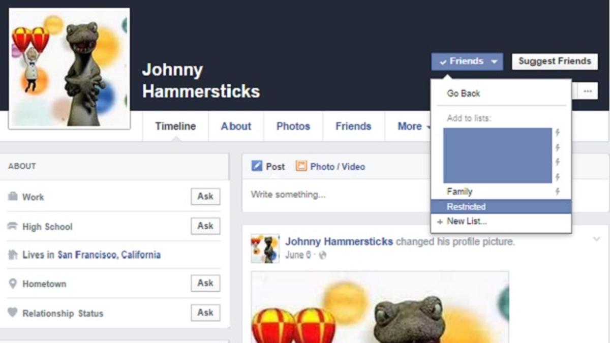Click the Post pencil icon
Screen dimensions: 610x343
(257, 166)
